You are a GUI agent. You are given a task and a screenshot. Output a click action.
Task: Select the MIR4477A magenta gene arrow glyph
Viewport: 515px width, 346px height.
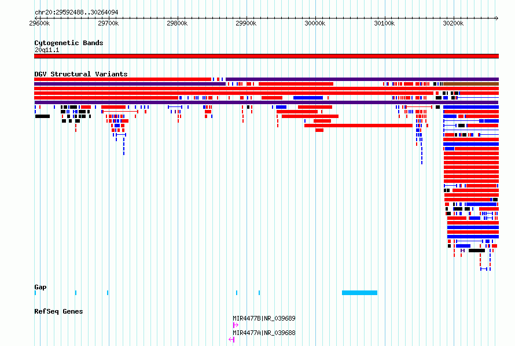(231, 340)
